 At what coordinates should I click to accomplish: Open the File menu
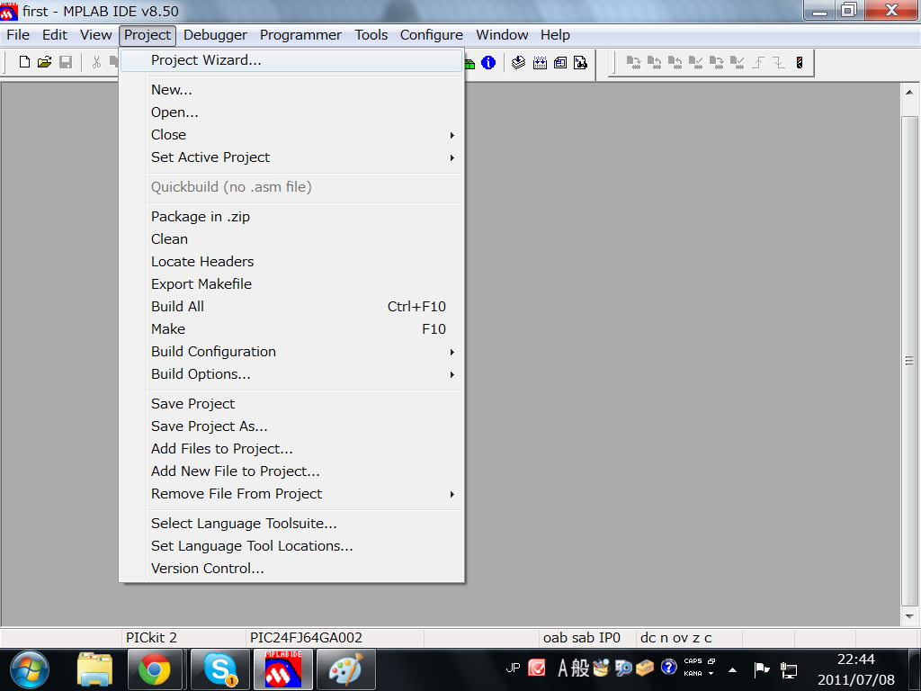point(18,35)
